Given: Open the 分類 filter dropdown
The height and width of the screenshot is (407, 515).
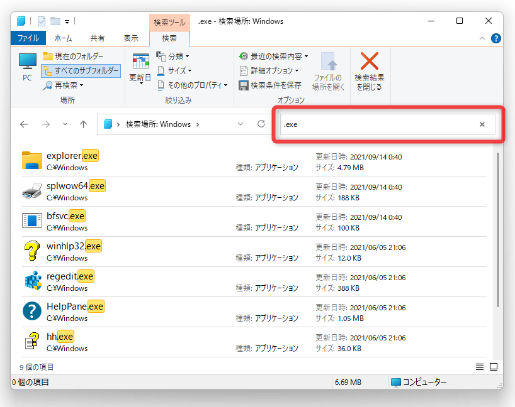Looking at the screenshot, I should pyautogui.click(x=173, y=57).
